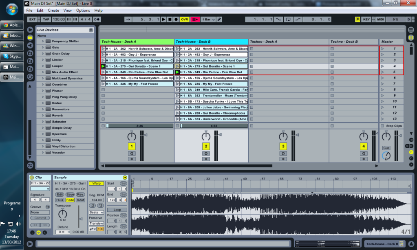Toggle the Punch-Out switch
The width and height of the screenshot is (417, 250).
(298, 20)
